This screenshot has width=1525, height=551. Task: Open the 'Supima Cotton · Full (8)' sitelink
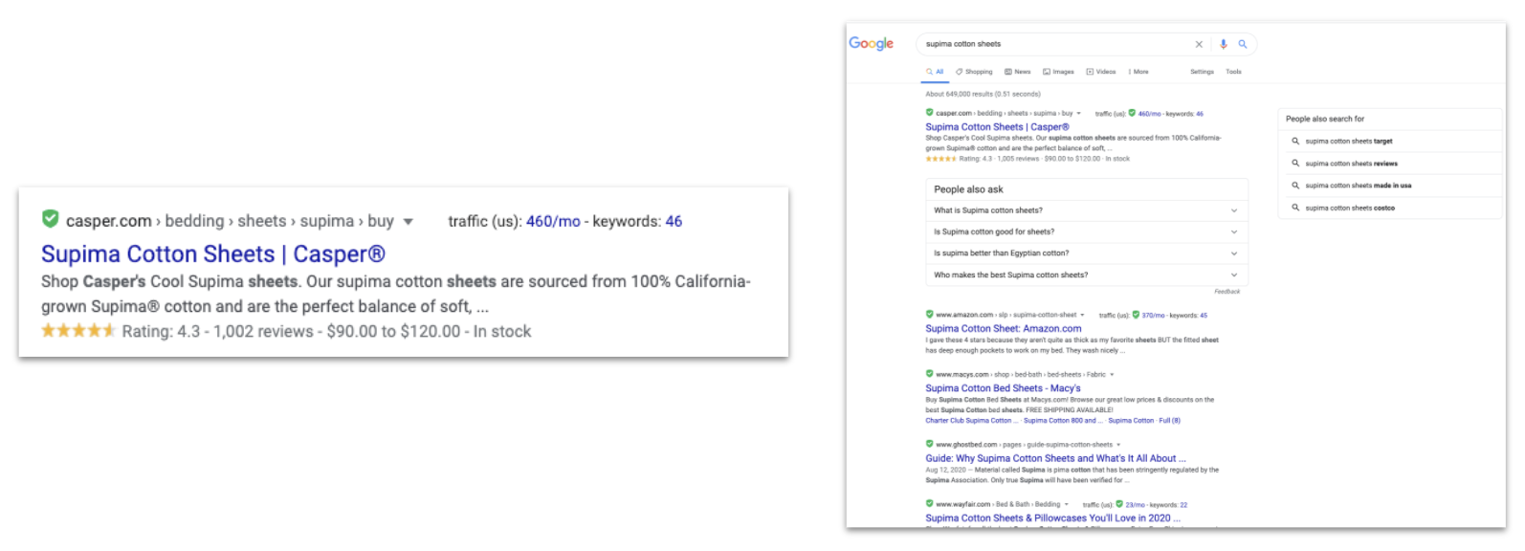pos(1144,421)
